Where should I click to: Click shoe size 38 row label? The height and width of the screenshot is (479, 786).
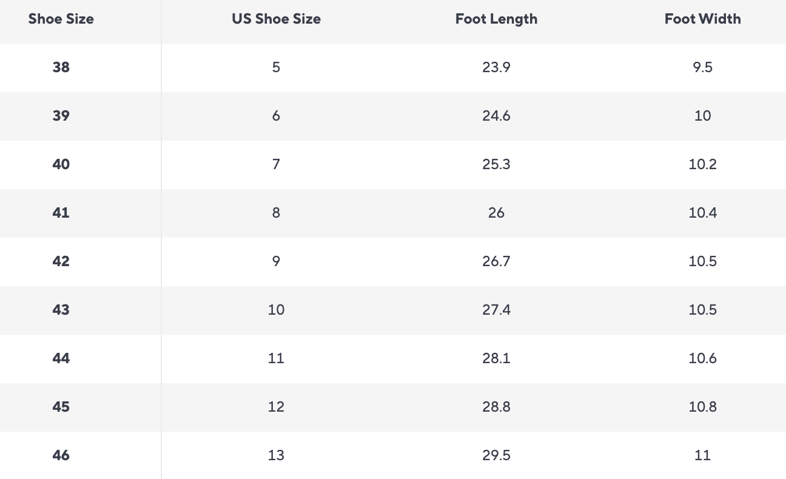(x=61, y=67)
